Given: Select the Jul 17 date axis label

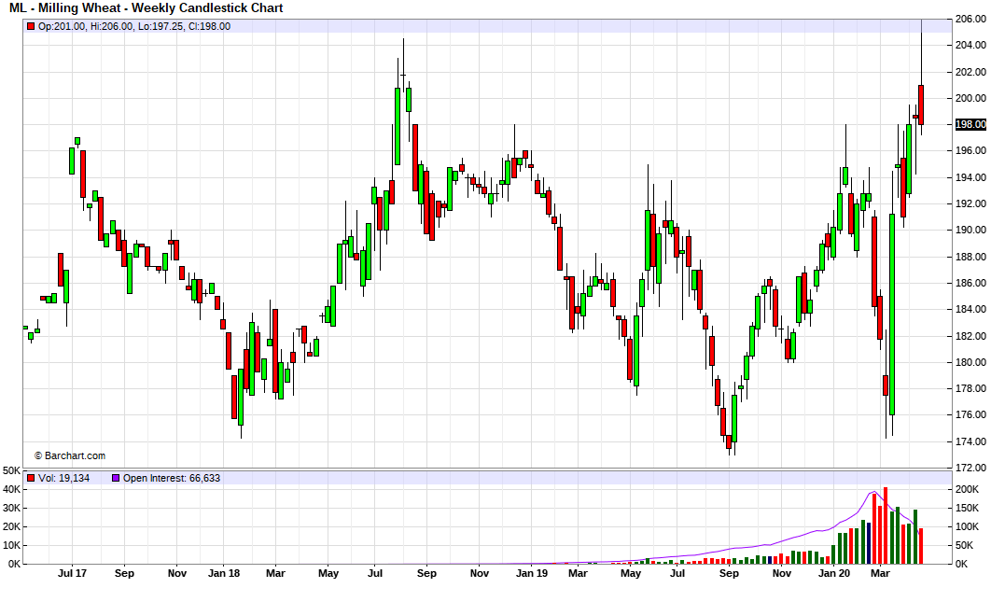Looking at the screenshot, I should click(73, 573).
